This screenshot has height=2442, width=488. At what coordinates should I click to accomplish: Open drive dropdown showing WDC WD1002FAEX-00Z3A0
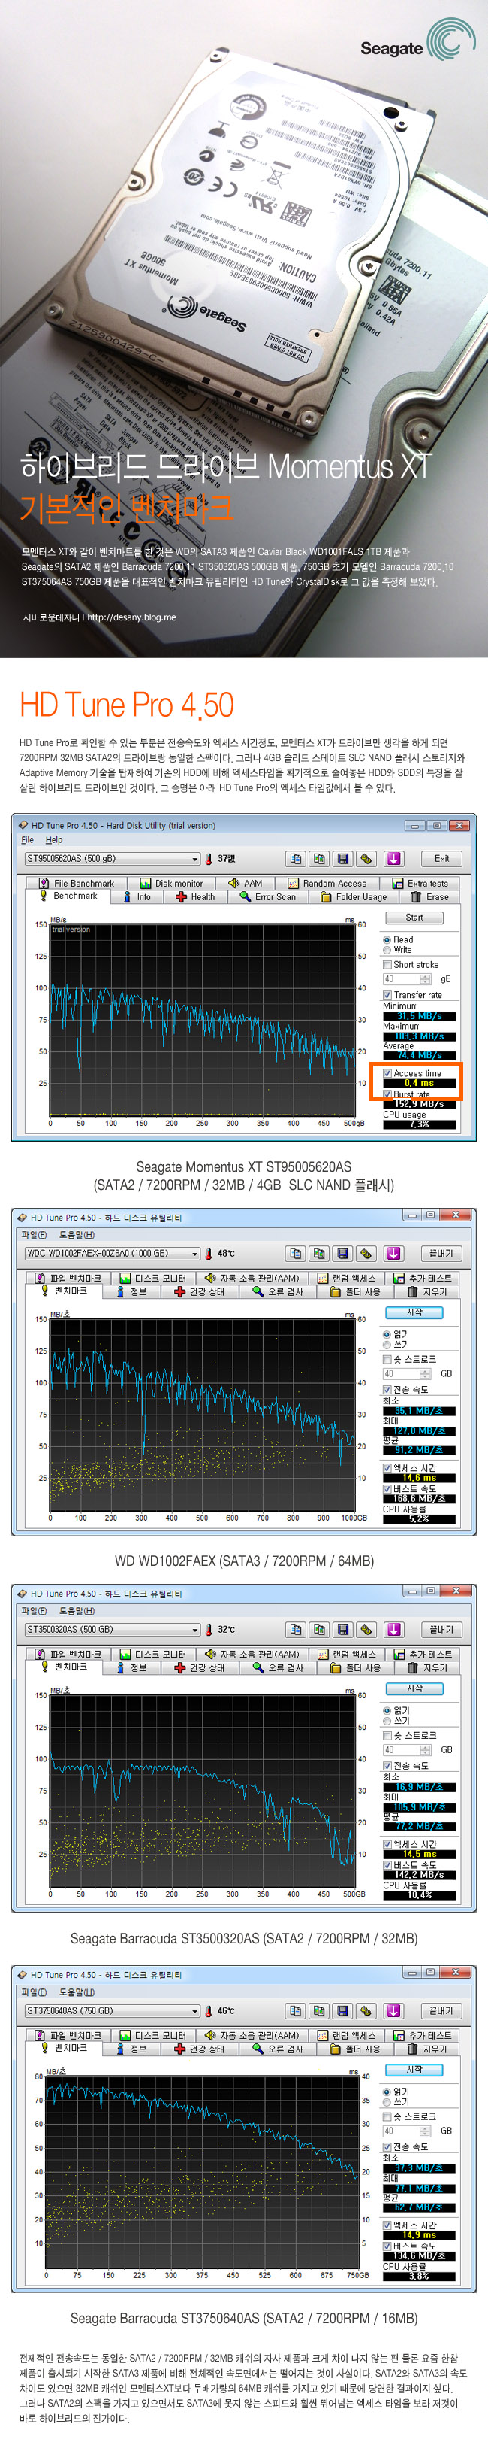point(113,1253)
